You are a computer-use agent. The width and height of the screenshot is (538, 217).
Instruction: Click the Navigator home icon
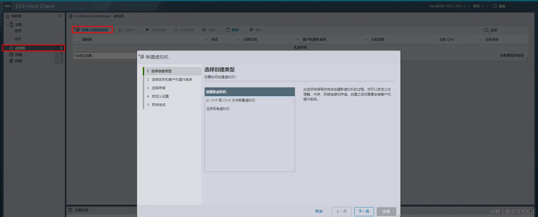pyautogui.click(x=7, y=16)
